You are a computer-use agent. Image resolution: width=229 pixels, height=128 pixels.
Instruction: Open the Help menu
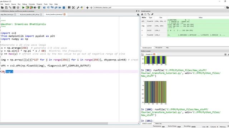coord(56,4)
